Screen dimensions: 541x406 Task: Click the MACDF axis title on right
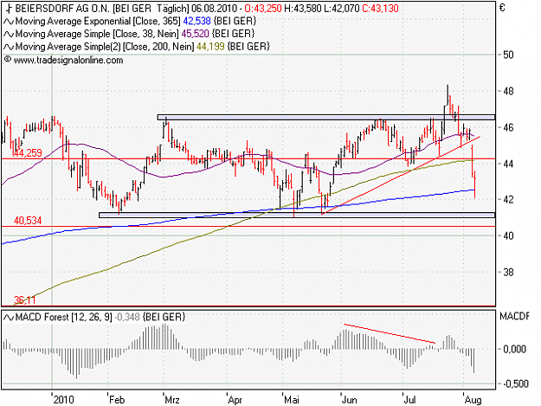click(514, 316)
